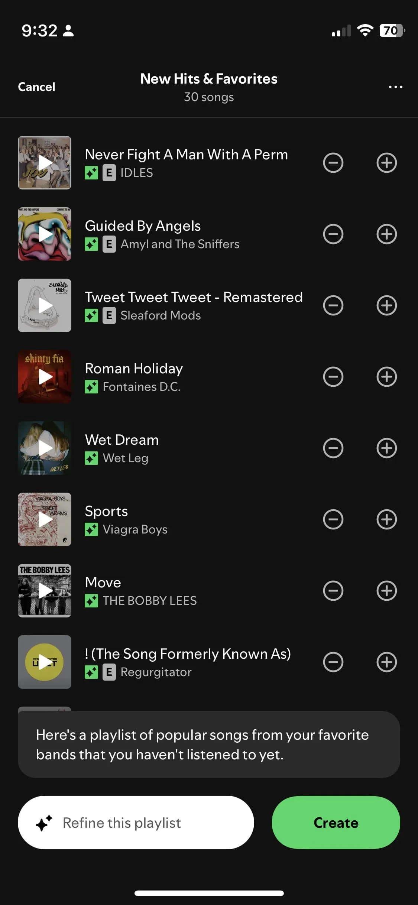This screenshot has width=418, height=905.
Task: Play preview of Guided By Angels
Action: pyautogui.click(x=45, y=234)
